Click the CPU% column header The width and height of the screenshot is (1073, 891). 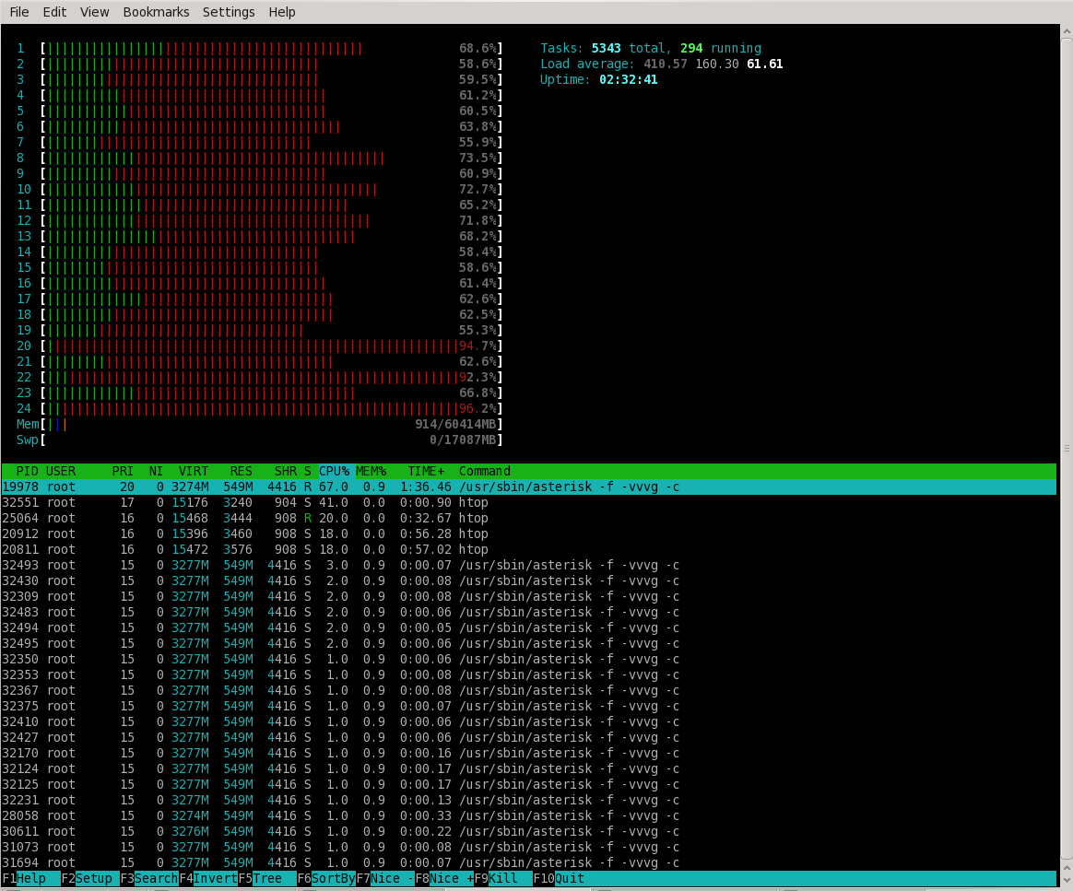coord(334,471)
